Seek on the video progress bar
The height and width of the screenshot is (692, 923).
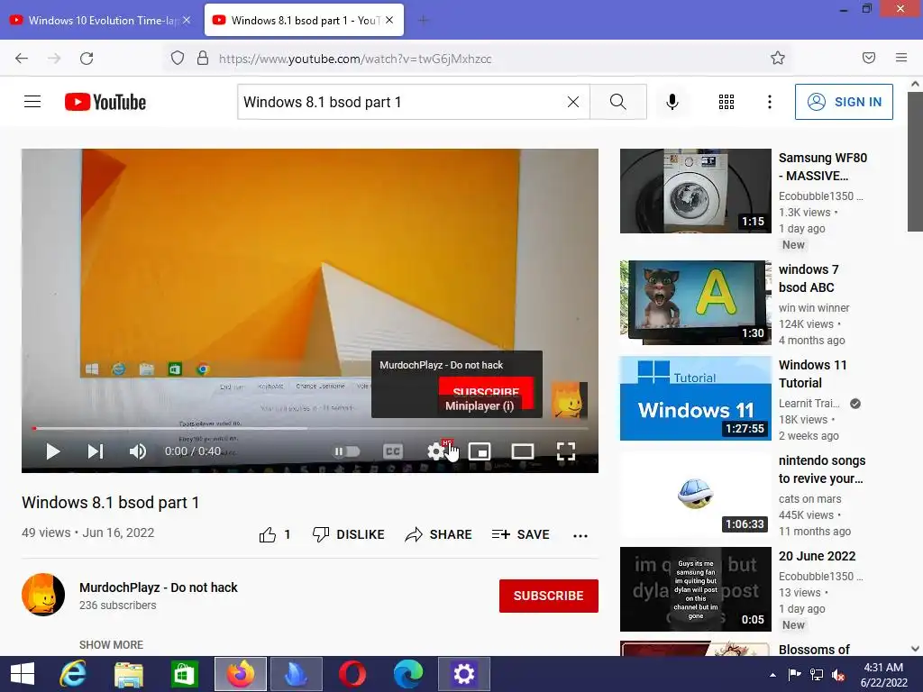coord(310,428)
